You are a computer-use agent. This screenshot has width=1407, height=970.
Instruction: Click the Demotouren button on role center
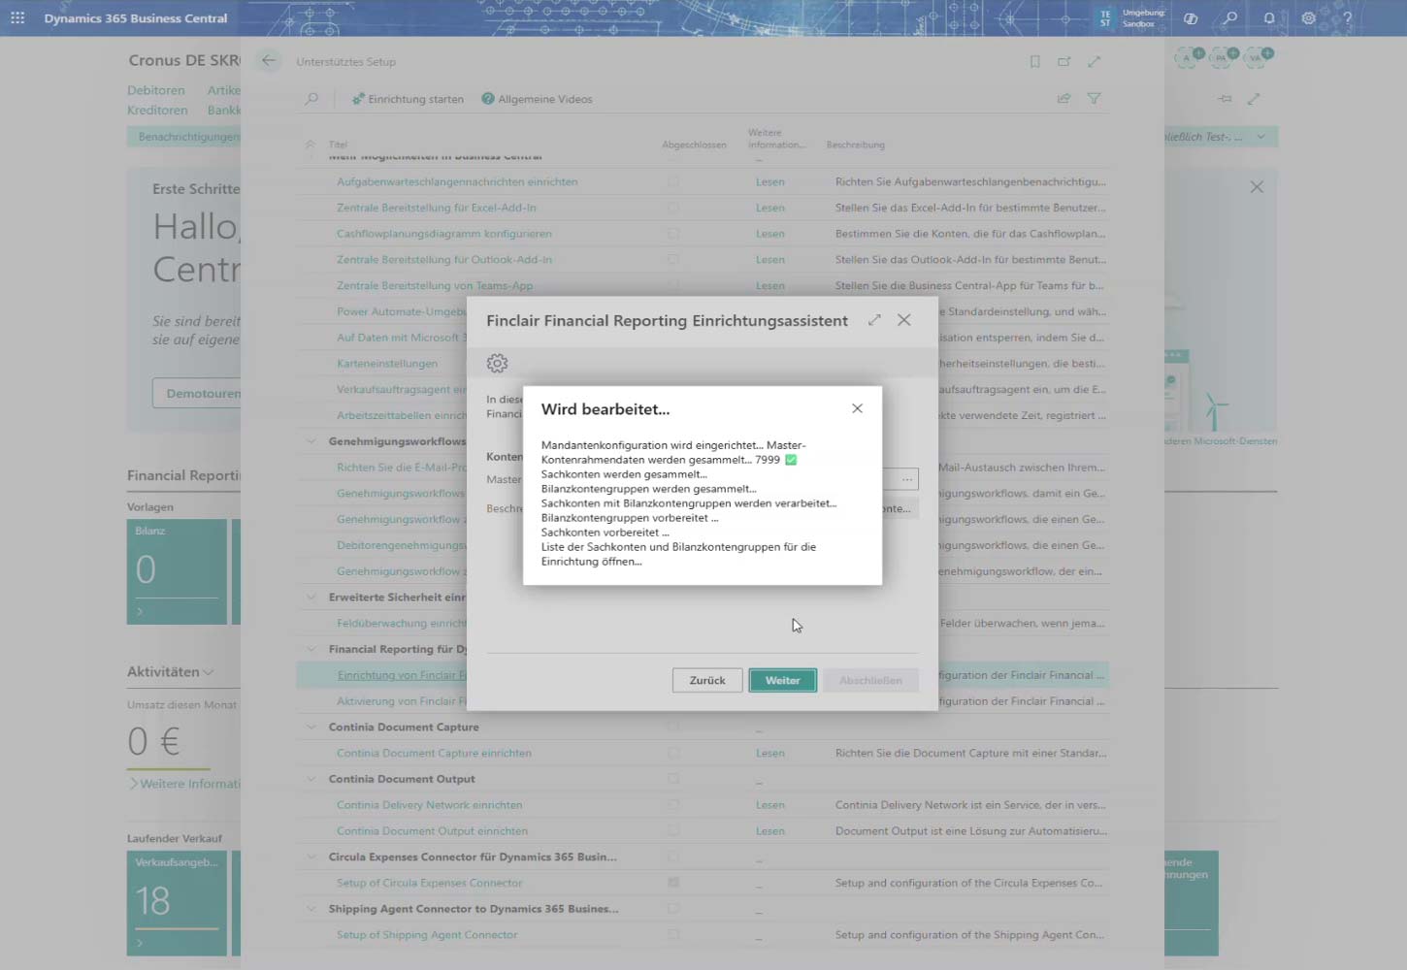[197, 393]
